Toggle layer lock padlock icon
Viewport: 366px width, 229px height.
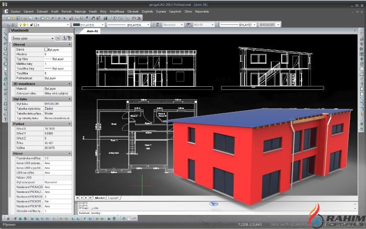coord(31,25)
